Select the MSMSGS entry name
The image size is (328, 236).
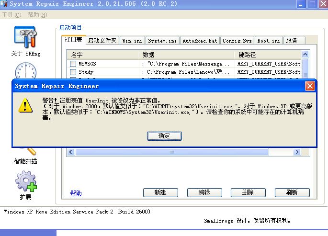pyautogui.click(x=87, y=64)
